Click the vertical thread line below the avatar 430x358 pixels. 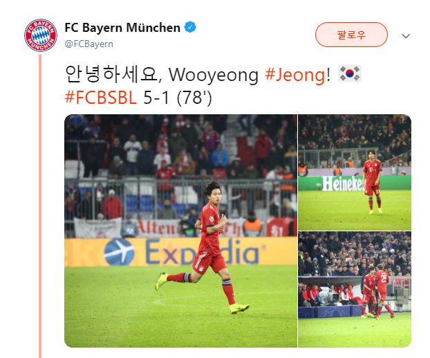click(40, 206)
